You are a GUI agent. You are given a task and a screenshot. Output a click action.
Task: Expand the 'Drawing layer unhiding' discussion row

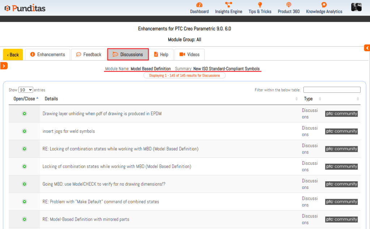coord(25,113)
